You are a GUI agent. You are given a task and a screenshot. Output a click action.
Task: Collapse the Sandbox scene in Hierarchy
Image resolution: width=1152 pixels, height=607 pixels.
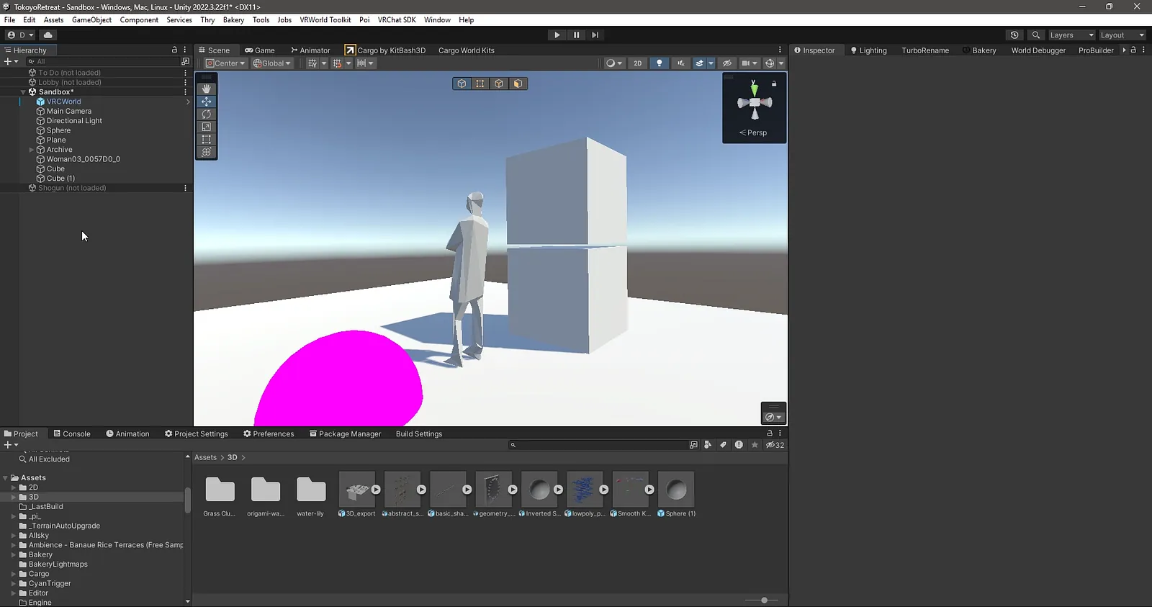[x=23, y=92]
